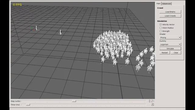This screenshot has width=195, height=110.
Task: Click the Timer (ms) slider handle
Action: tap(28, 105)
